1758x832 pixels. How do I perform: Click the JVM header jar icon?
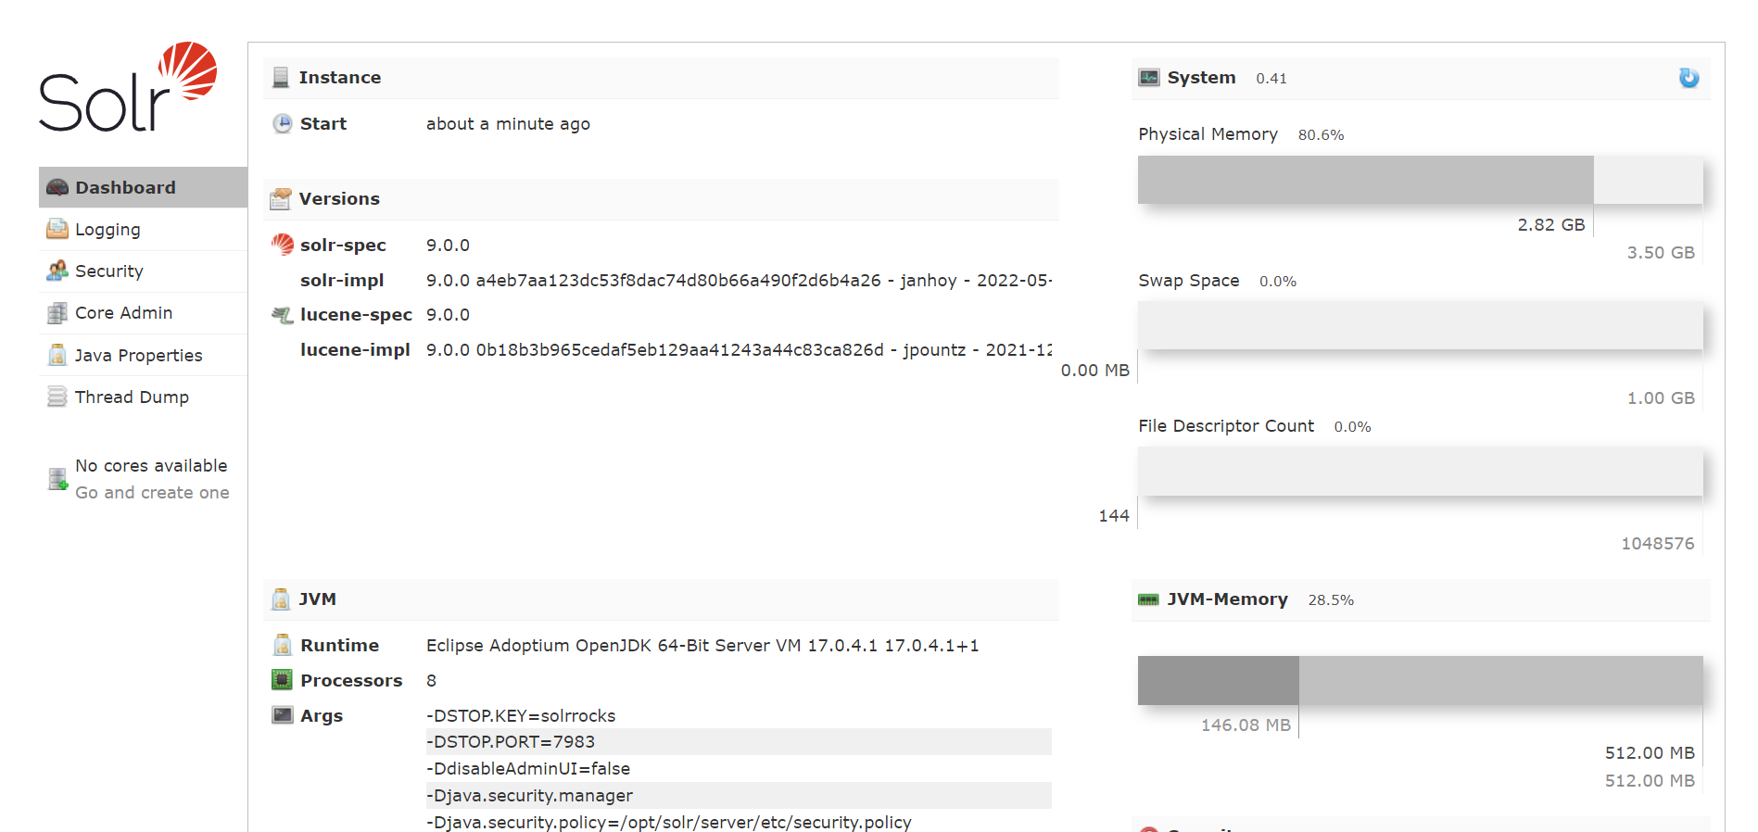point(281,599)
